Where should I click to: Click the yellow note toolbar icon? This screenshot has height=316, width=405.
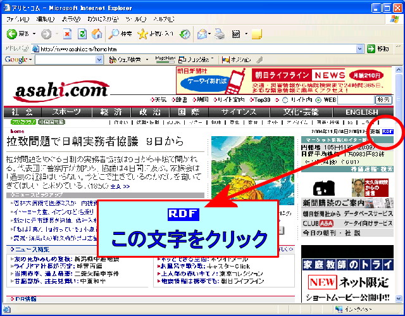257,34
